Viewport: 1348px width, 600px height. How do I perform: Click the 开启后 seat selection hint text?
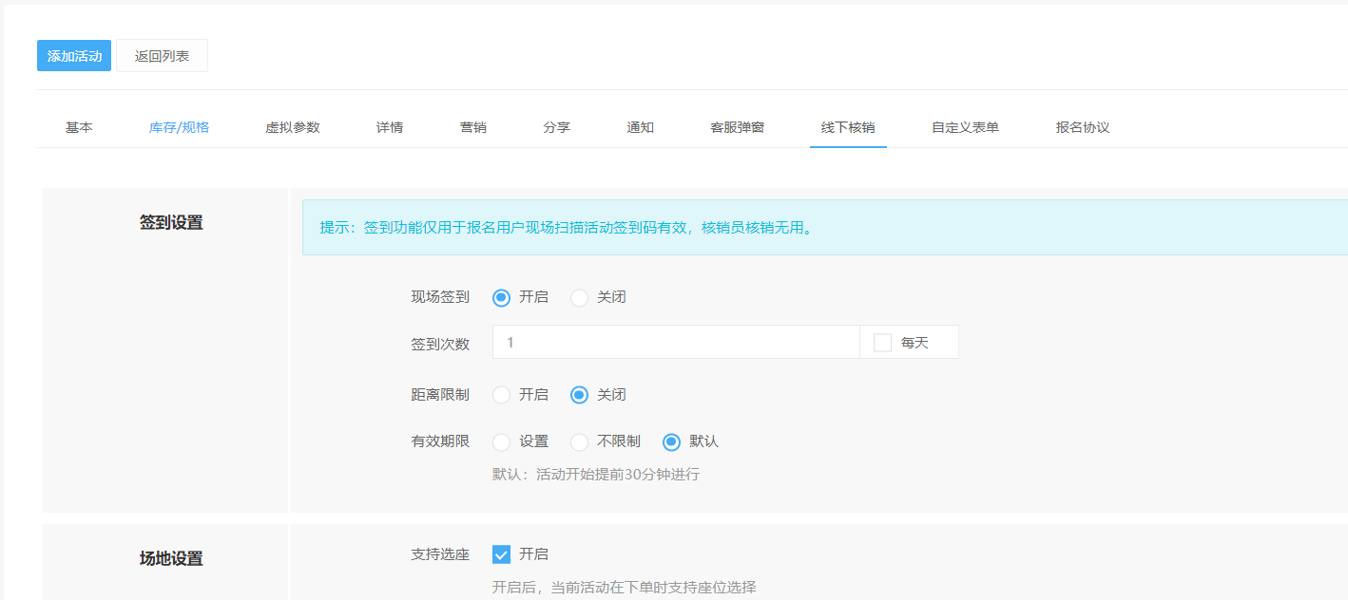(x=625, y=588)
